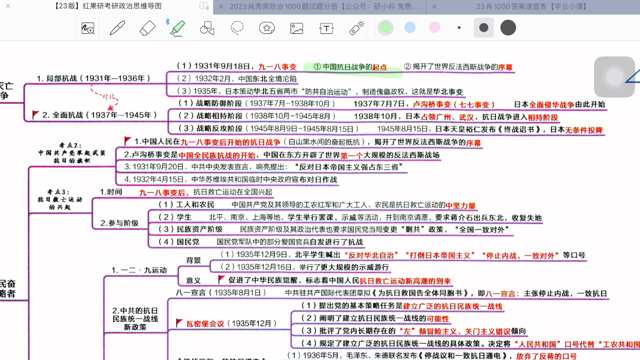Choose the green highlighter color
Screen dimensions: 640x360
[x=385, y=28]
